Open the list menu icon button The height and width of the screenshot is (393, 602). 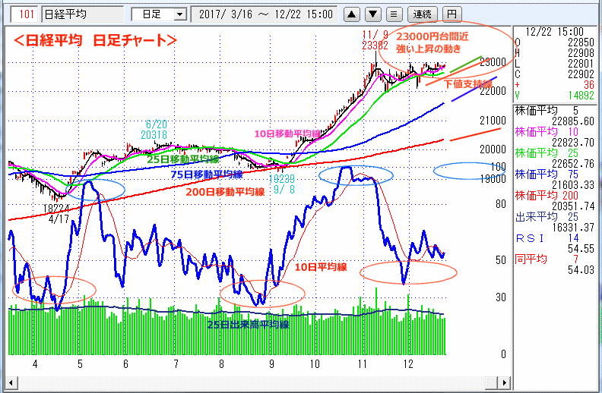394,14
